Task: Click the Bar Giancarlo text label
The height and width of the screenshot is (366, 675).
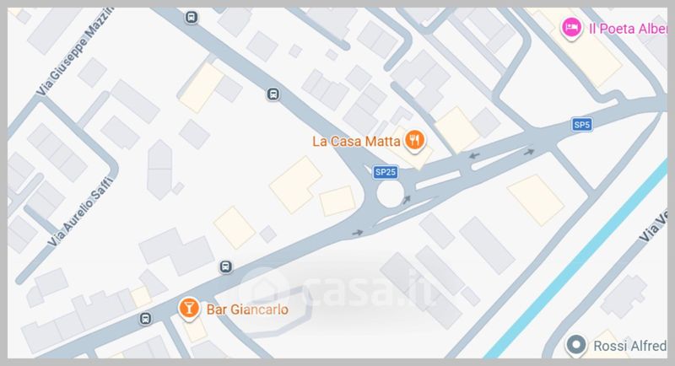Action: (247, 309)
